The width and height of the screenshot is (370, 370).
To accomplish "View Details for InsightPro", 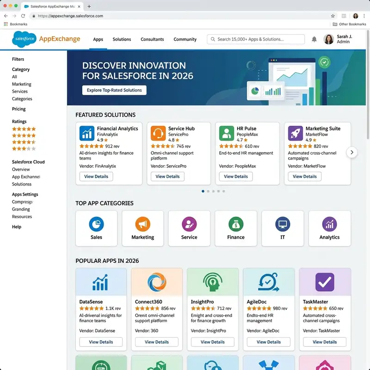I will (x=213, y=342).
